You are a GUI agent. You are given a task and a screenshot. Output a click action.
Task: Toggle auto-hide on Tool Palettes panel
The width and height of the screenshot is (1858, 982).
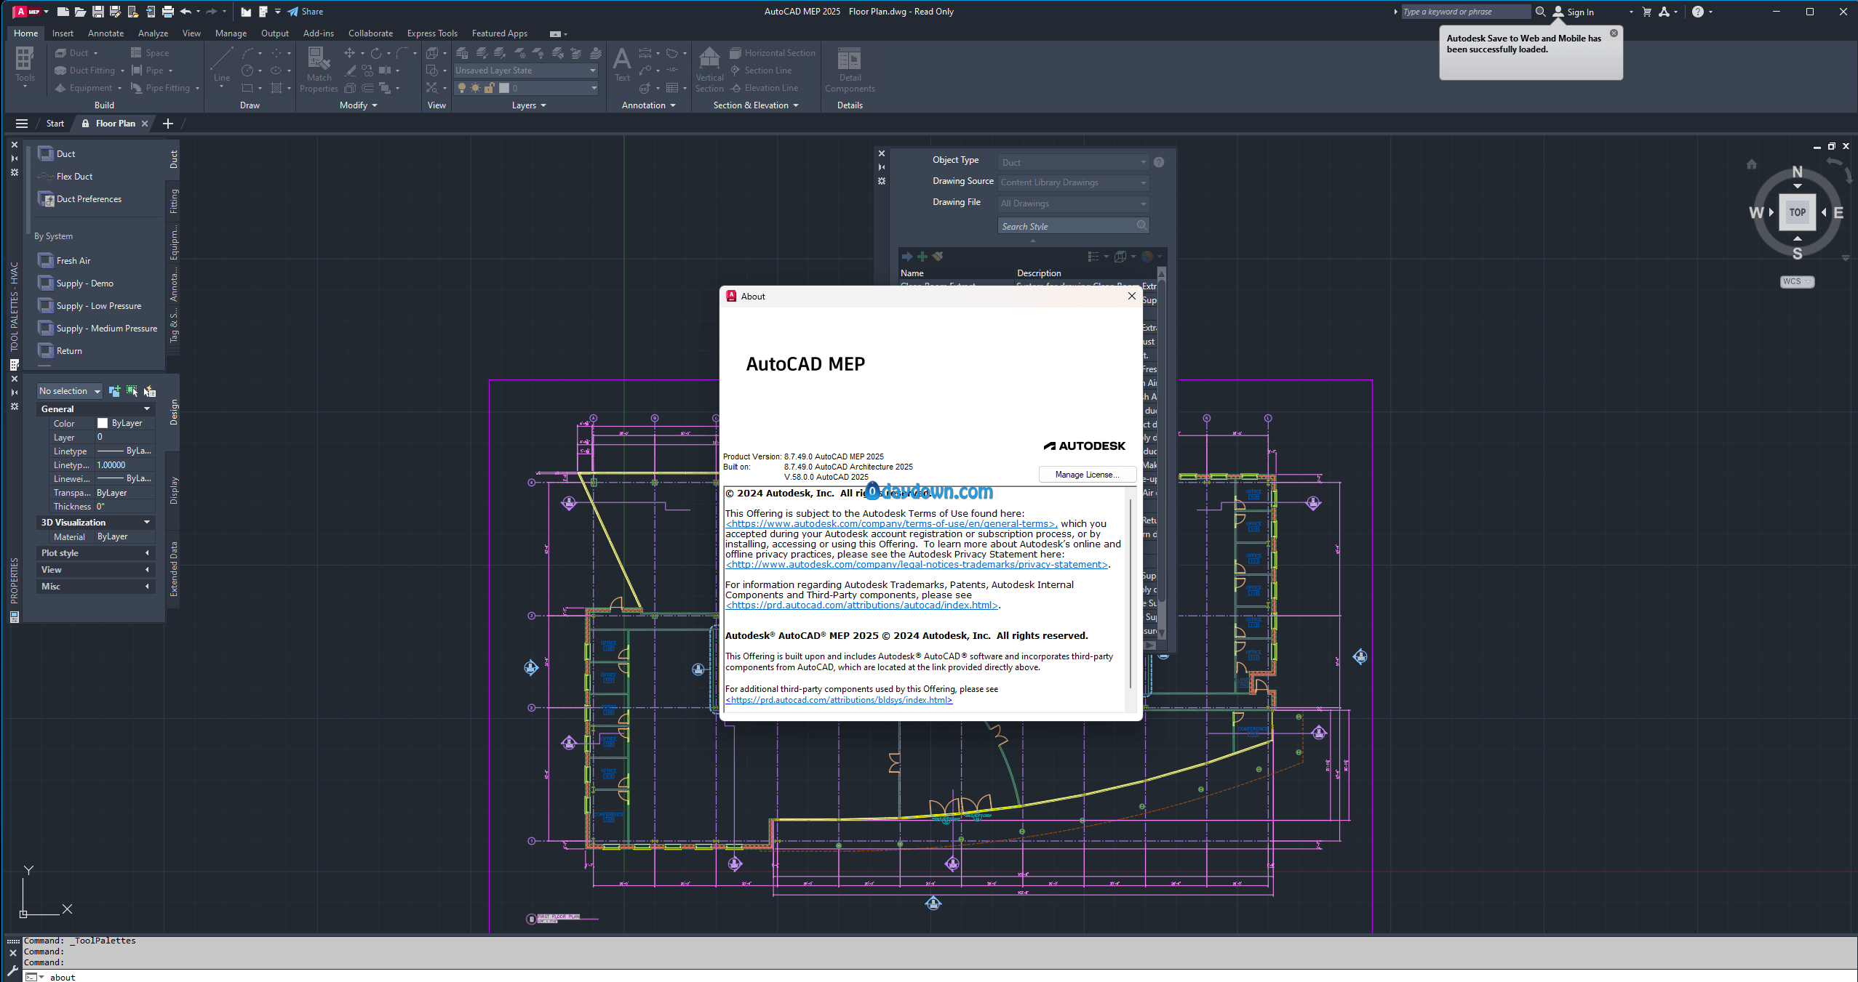[x=14, y=158]
